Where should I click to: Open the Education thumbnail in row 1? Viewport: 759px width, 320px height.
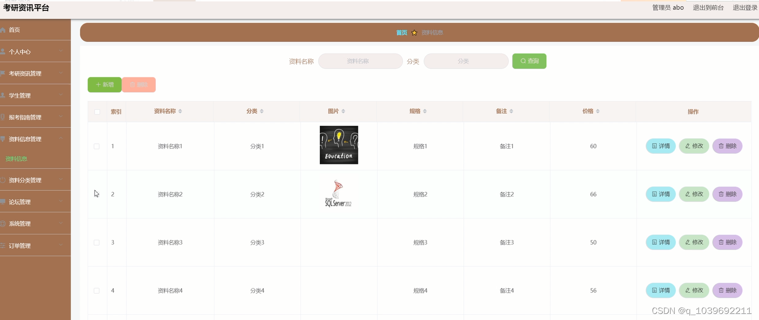339,145
